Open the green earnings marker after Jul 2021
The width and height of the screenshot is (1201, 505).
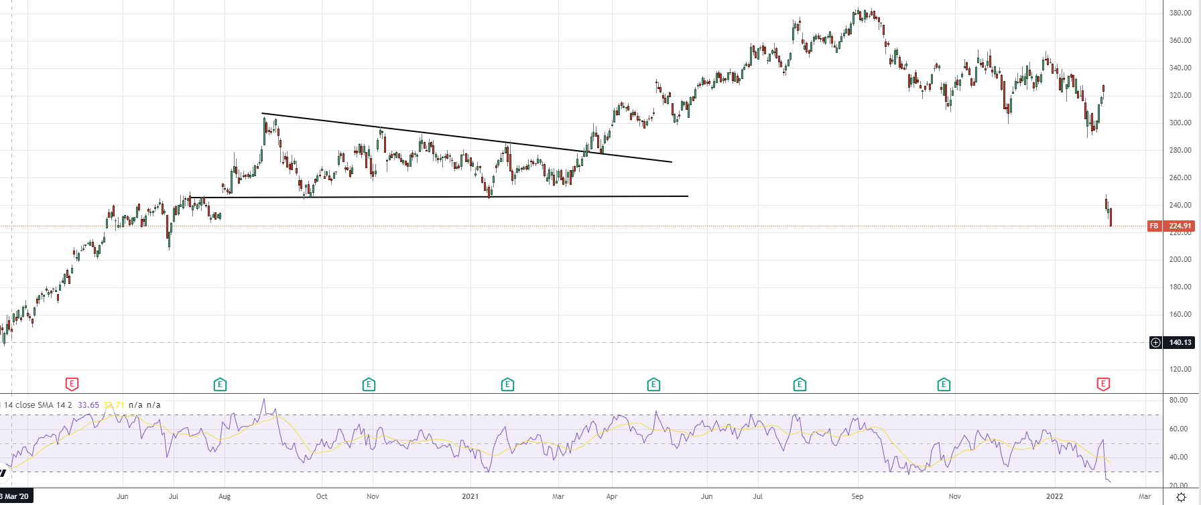click(800, 384)
